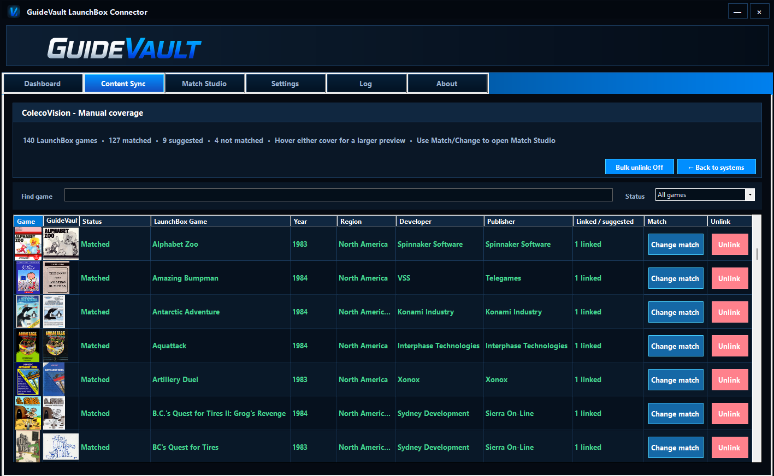Click the Amazing Bumpman GuideVault manual thumbnail

coord(56,278)
